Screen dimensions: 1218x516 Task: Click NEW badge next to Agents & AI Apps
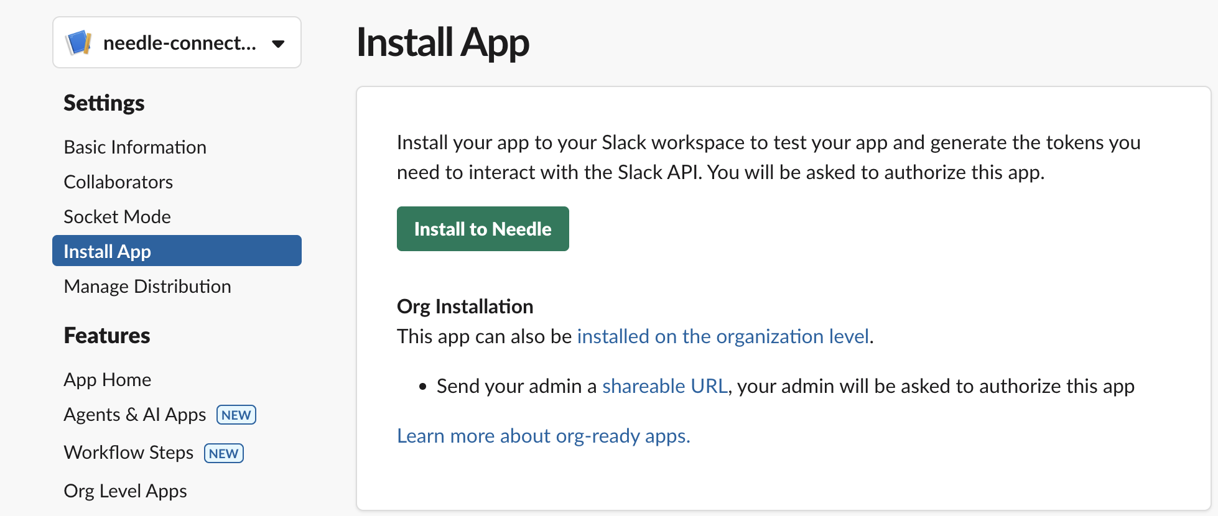click(x=236, y=415)
